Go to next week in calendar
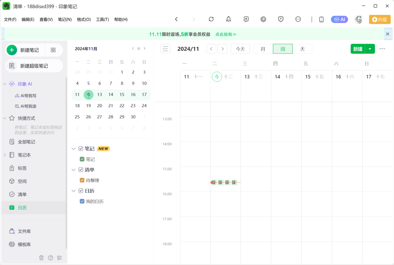Screen dimensions: 394x265 (223, 49)
